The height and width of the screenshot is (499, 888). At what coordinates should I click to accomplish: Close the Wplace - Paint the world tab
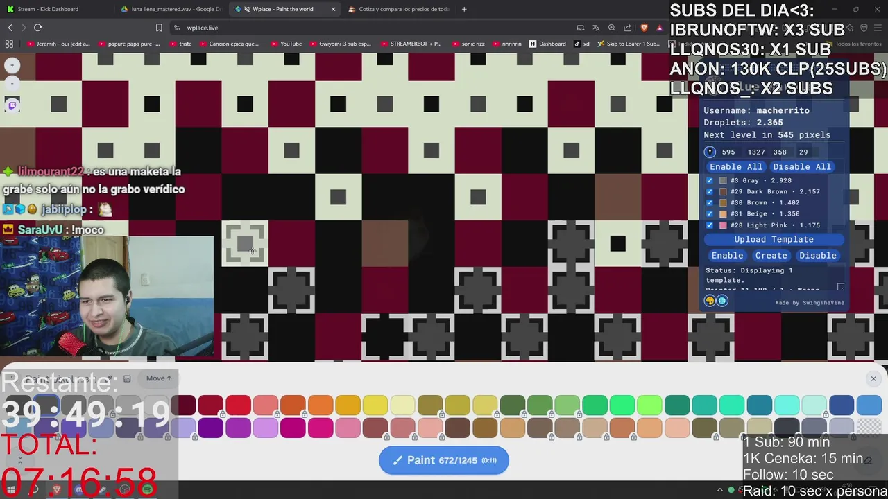(x=333, y=9)
